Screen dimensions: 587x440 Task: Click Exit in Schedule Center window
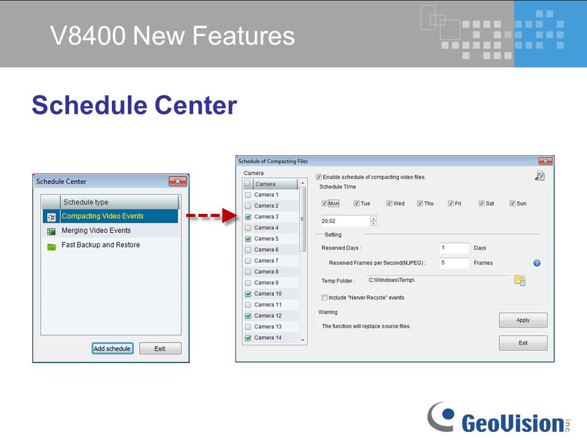(160, 348)
